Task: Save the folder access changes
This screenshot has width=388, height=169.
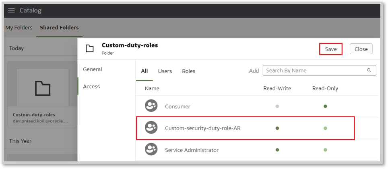Action: point(331,49)
